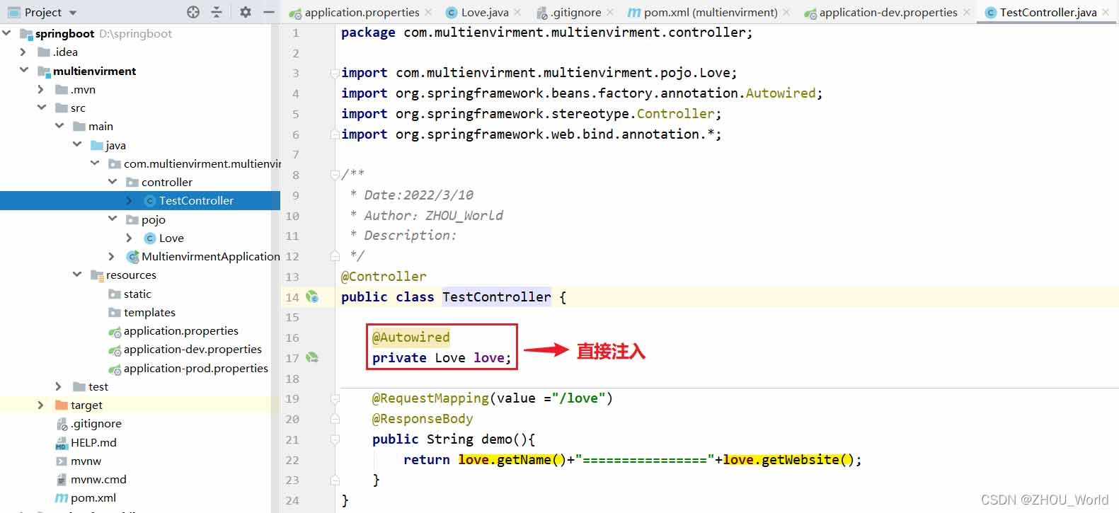Click the collapse all icon in Project panel
Viewport: 1119px width, 513px height.
(217, 12)
